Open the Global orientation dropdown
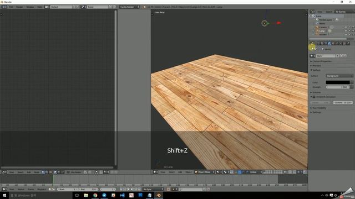The width and height of the screenshot is (355, 199). click(255, 172)
